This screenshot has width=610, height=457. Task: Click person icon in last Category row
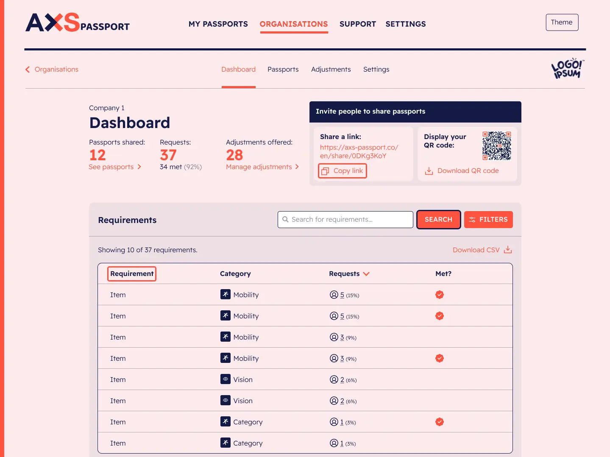[x=334, y=443]
